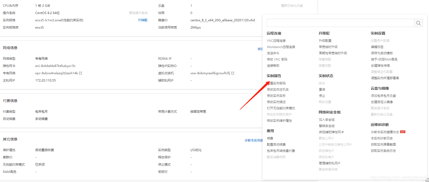The image size is (429, 182).
Task: Select 本实例诊断历史
Action: pos(382,138)
